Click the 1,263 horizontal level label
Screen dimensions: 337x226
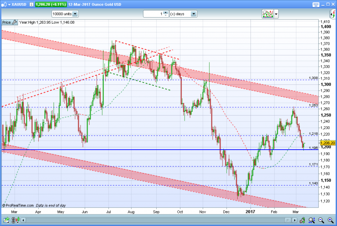pyautogui.click(x=313, y=105)
